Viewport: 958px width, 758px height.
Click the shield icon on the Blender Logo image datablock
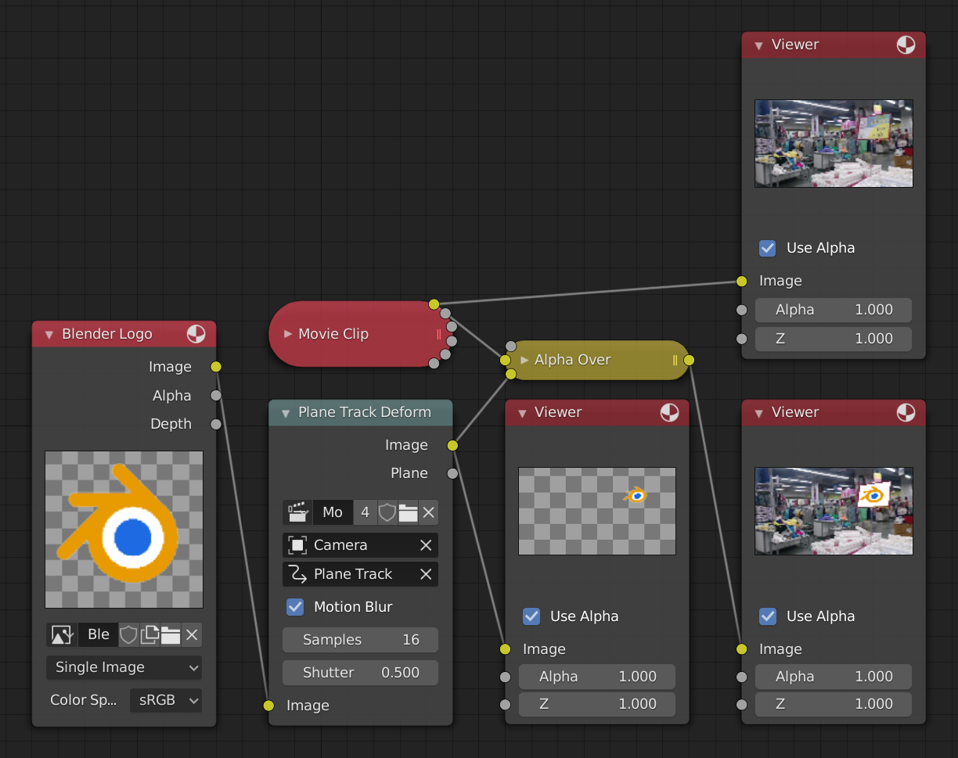(x=128, y=634)
